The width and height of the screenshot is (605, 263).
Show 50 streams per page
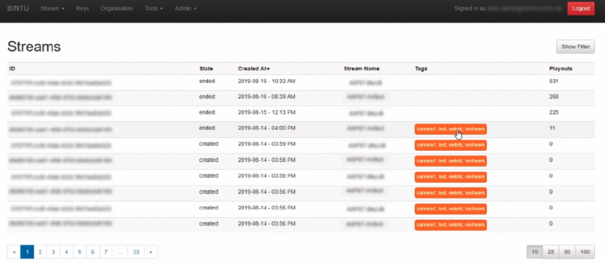pos(568,252)
